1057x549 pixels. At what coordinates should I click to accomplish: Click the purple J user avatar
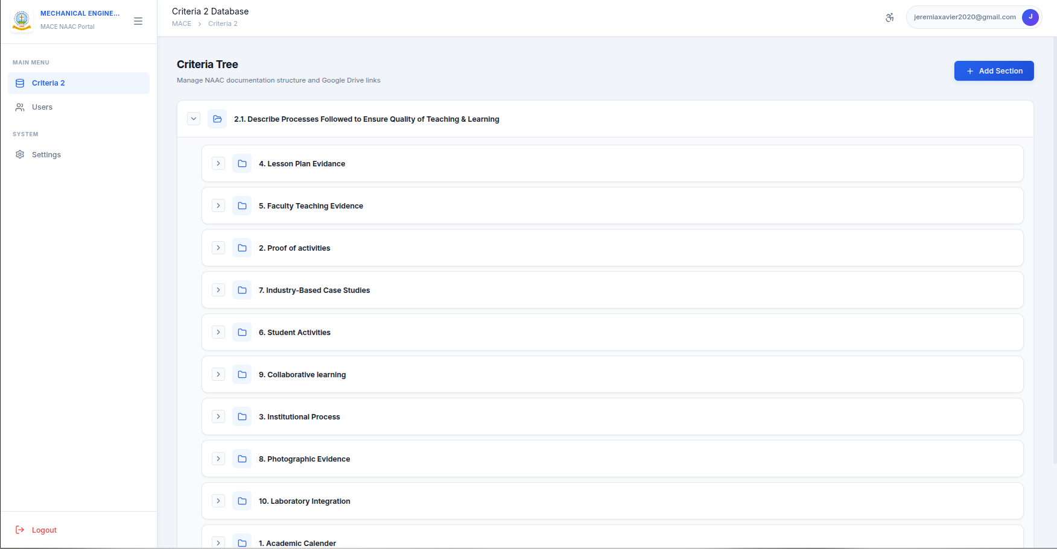pyautogui.click(x=1030, y=17)
